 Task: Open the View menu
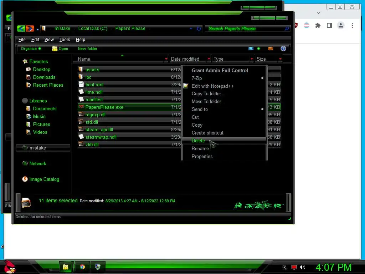pyautogui.click(x=49, y=40)
